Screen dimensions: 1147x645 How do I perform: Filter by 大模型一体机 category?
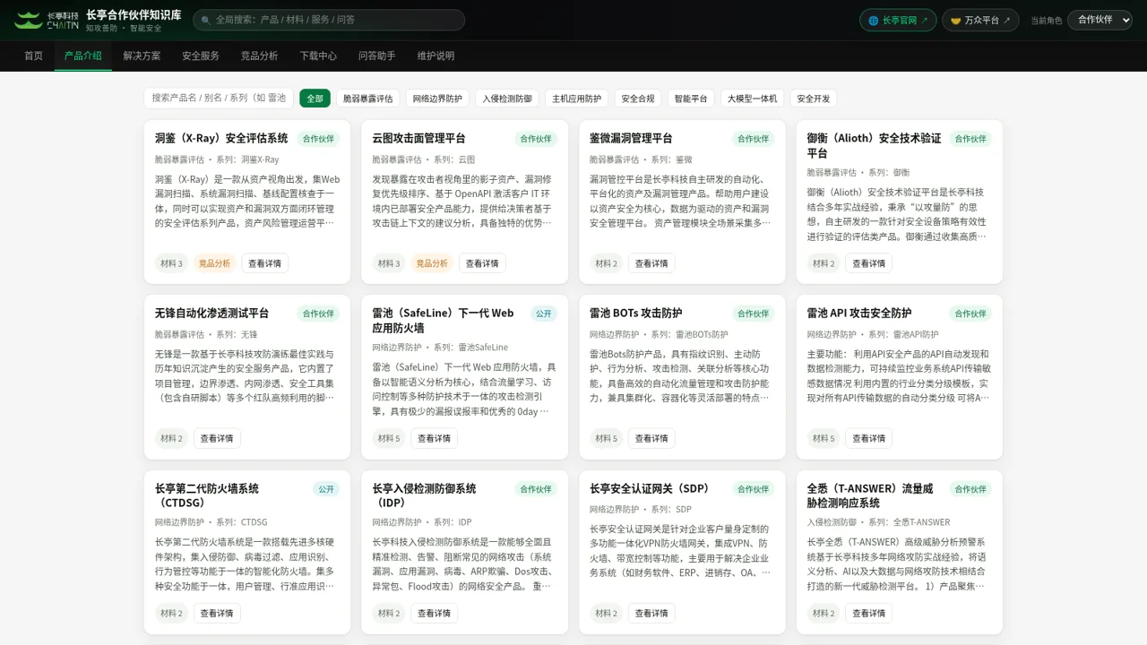click(x=753, y=99)
